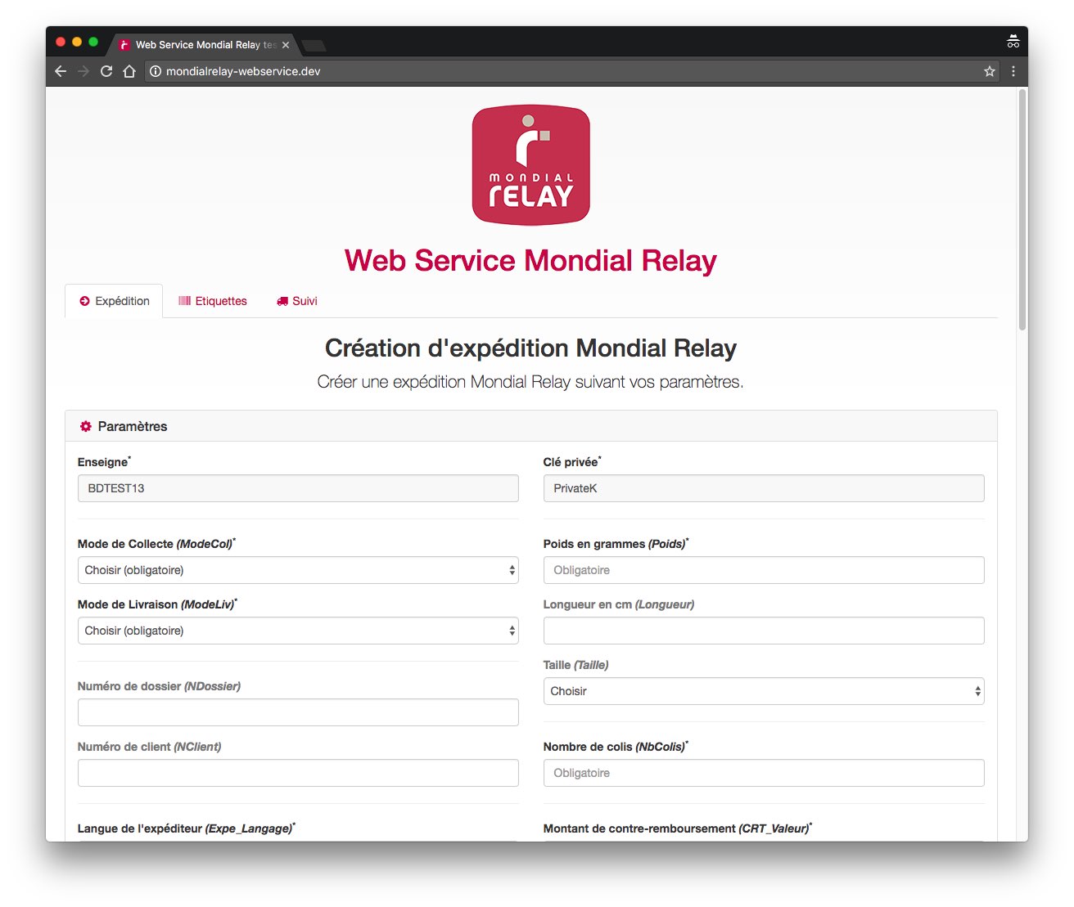
Task: Click the browser back arrow
Action: pyautogui.click(x=61, y=71)
